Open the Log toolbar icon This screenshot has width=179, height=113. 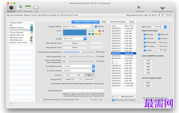tap(36, 9)
